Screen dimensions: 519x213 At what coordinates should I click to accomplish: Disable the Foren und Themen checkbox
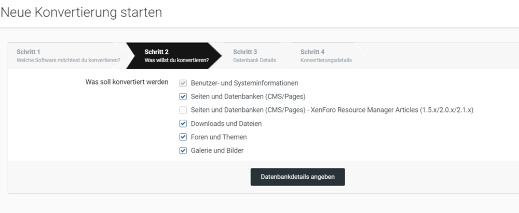(183, 137)
